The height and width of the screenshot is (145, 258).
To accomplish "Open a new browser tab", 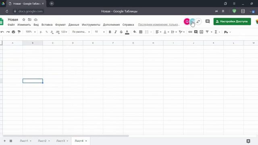I will click(52, 4).
